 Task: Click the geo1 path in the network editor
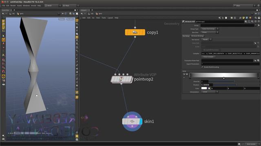point(99,14)
